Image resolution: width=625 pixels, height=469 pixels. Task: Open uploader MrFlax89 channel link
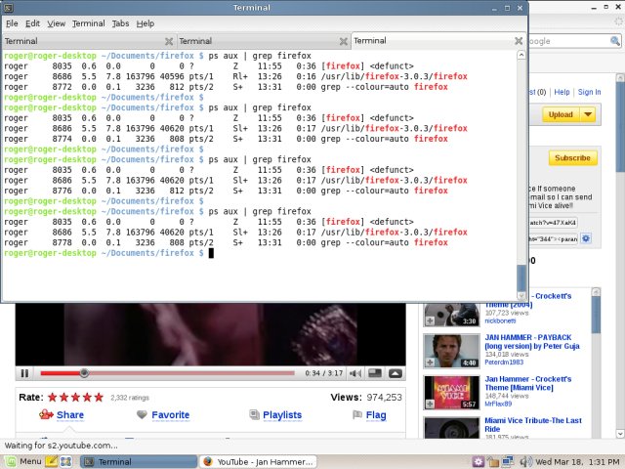point(498,404)
